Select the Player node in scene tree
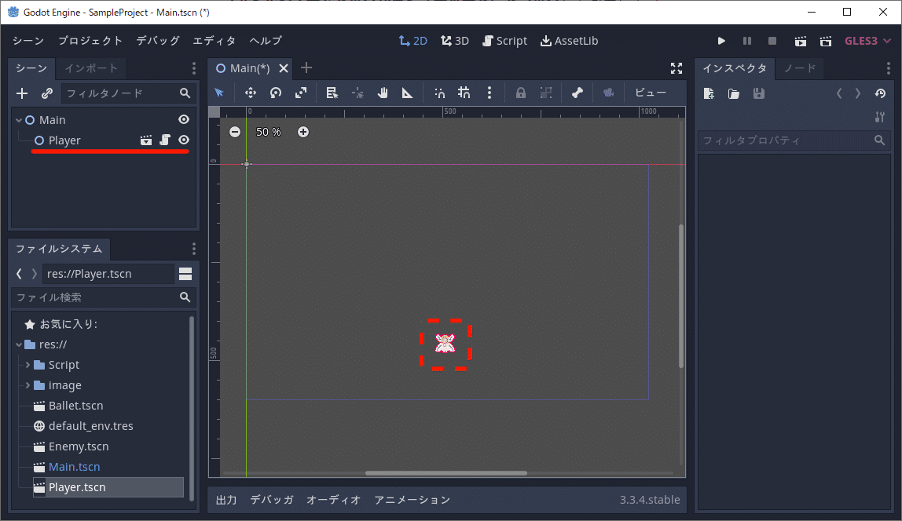 tap(64, 140)
